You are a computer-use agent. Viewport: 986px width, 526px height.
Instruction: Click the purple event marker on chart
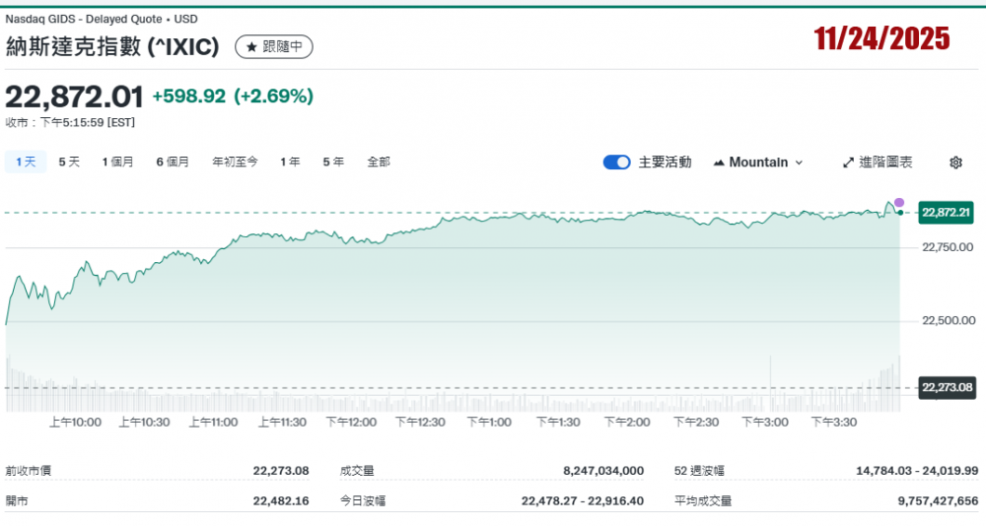pos(899,202)
